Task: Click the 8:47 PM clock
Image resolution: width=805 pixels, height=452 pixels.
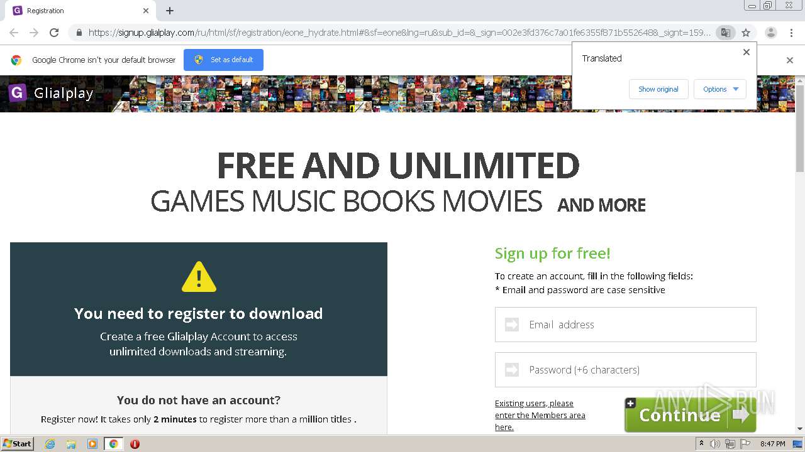Action: (772, 444)
